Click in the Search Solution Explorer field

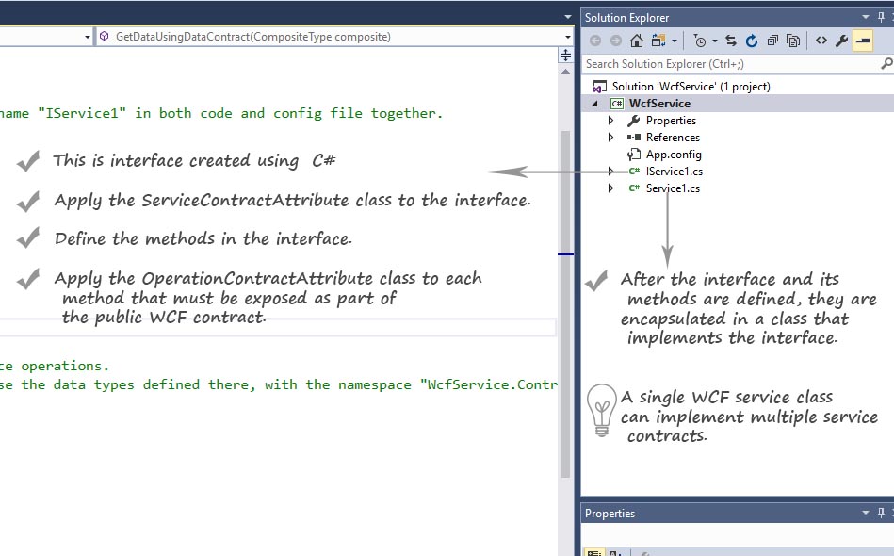pos(730,64)
